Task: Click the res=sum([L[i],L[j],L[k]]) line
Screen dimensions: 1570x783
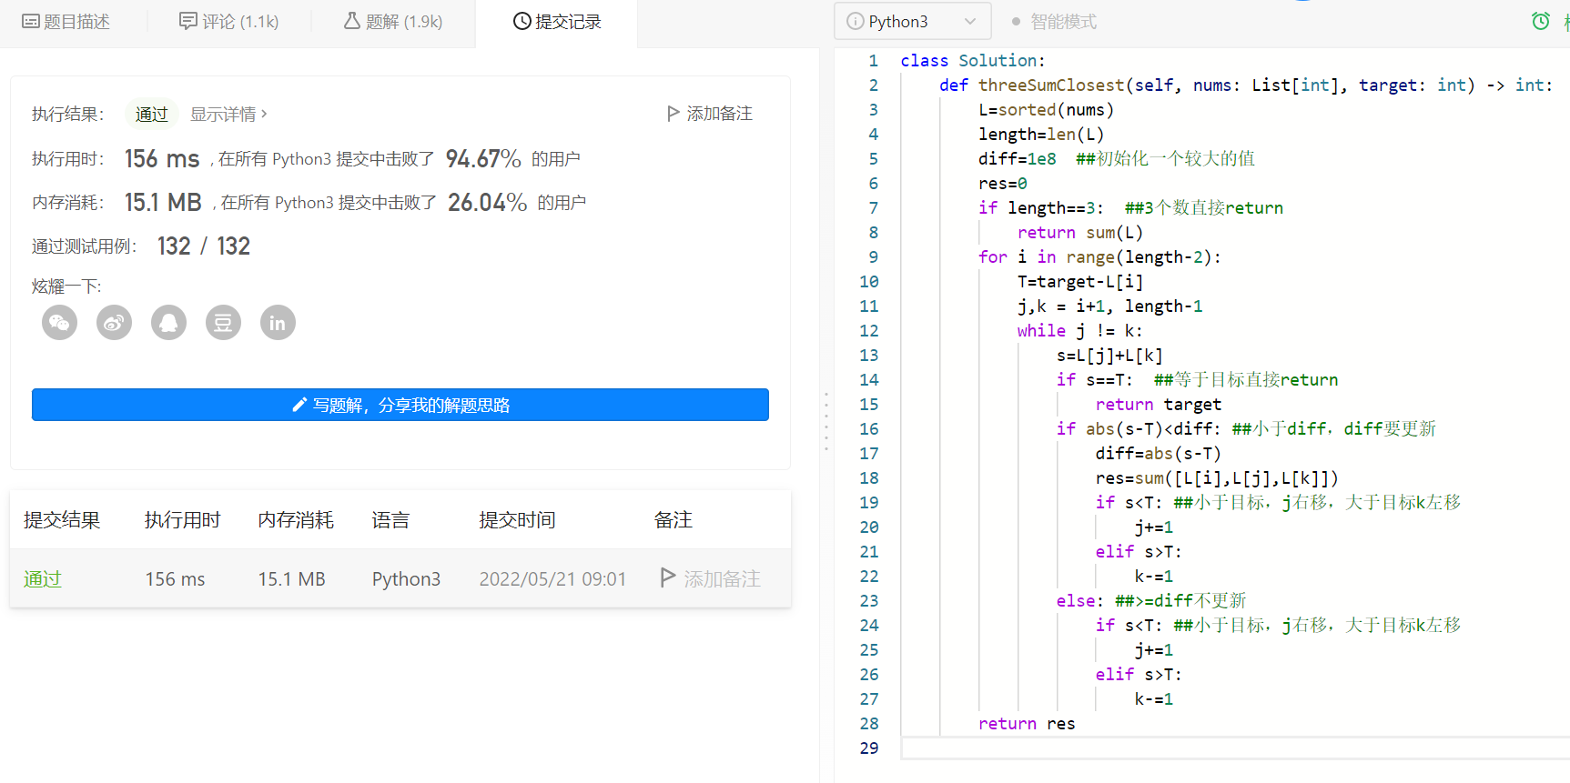Action: pyautogui.click(x=1217, y=478)
